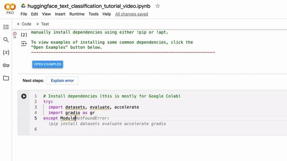
Task: Click the 'import gradio as gr' code line
Action: pyautogui.click(x=71, y=113)
